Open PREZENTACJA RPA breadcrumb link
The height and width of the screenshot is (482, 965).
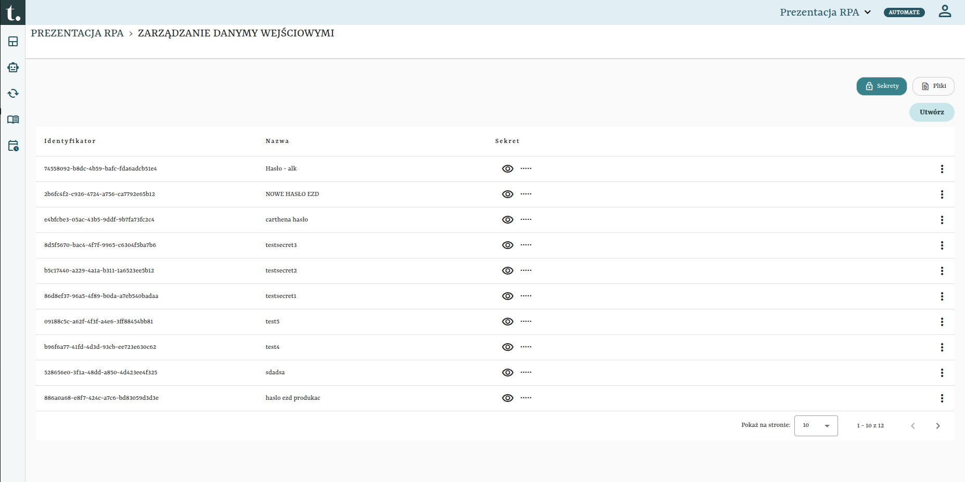tap(77, 33)
